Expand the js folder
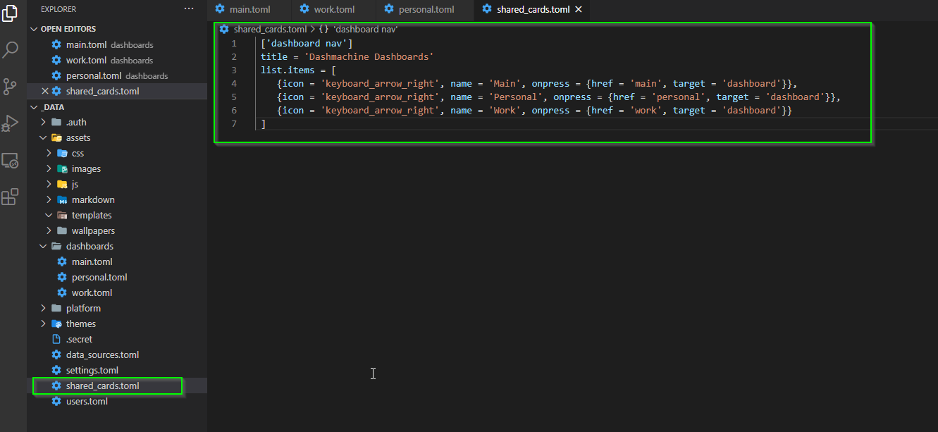Screen dimensions: 938x432 click(x=49, y=185)
